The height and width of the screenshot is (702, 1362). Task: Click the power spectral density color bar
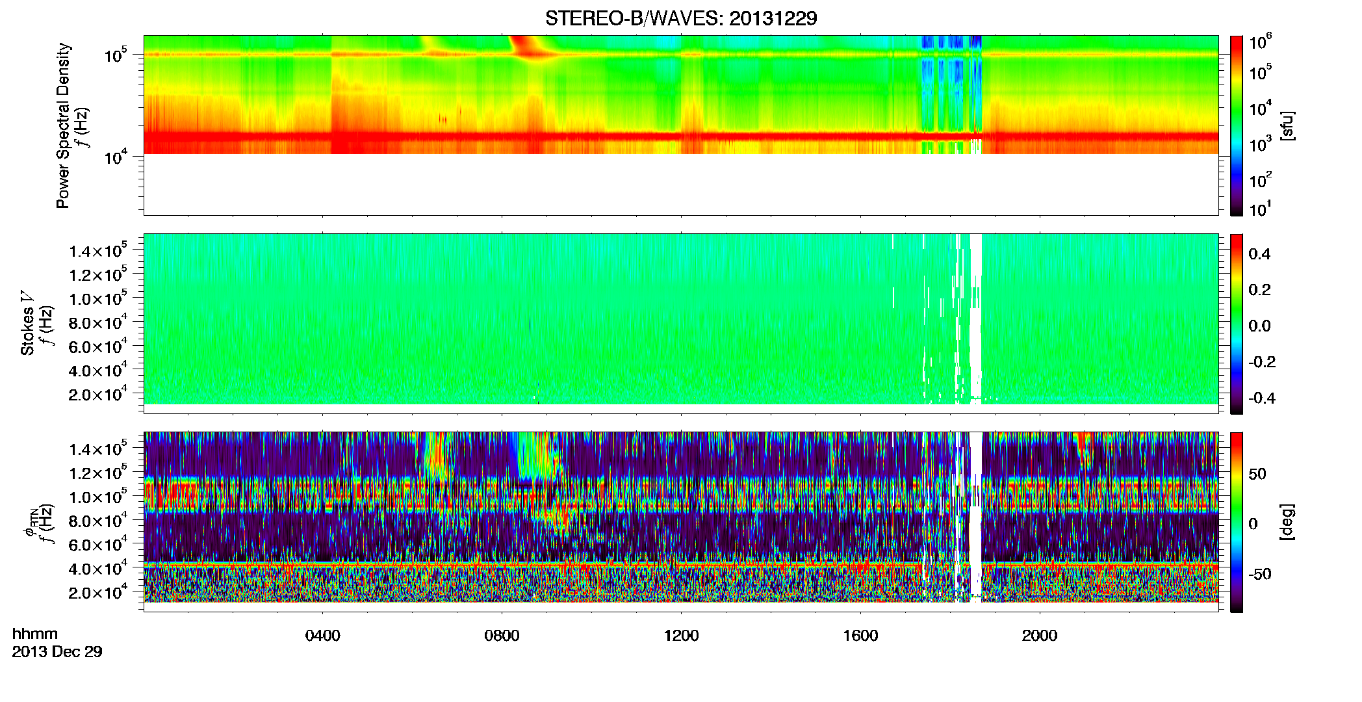point(1236,125)
